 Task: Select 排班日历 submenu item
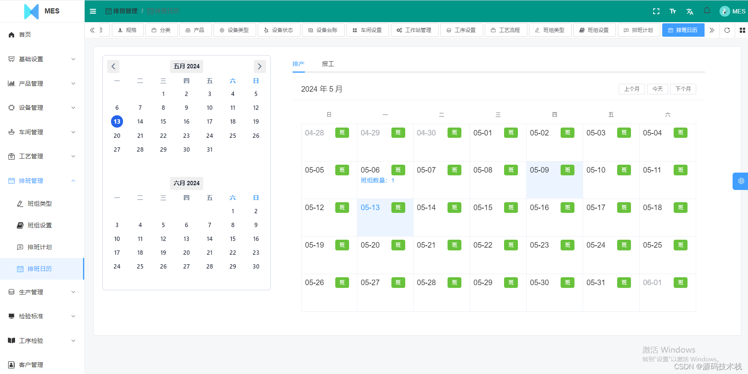(42, 269)
